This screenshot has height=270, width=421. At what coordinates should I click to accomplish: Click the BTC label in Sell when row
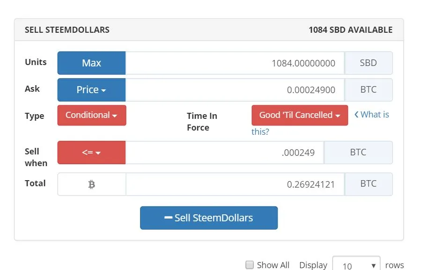pyautogui.click(x=358, y=153)
